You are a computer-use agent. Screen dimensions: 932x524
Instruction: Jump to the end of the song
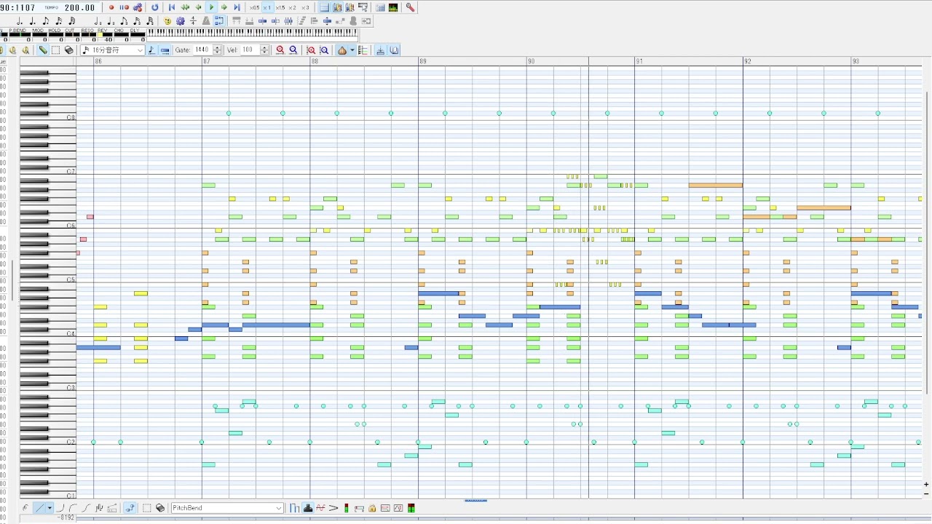[x=237, y=7]
